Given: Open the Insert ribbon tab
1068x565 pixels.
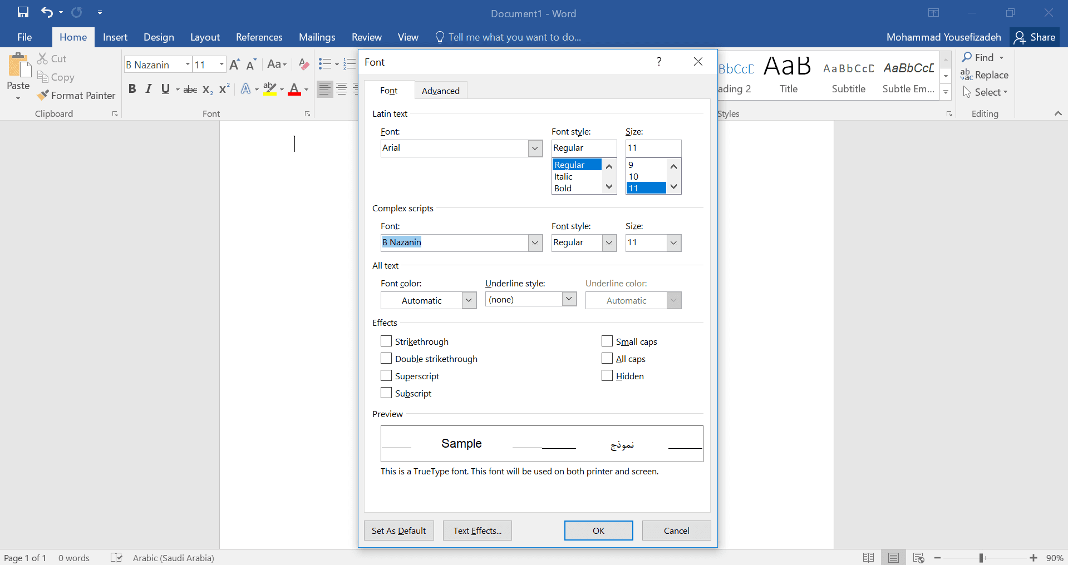Looking at the screenshot, I should click(x=115, y=37).
